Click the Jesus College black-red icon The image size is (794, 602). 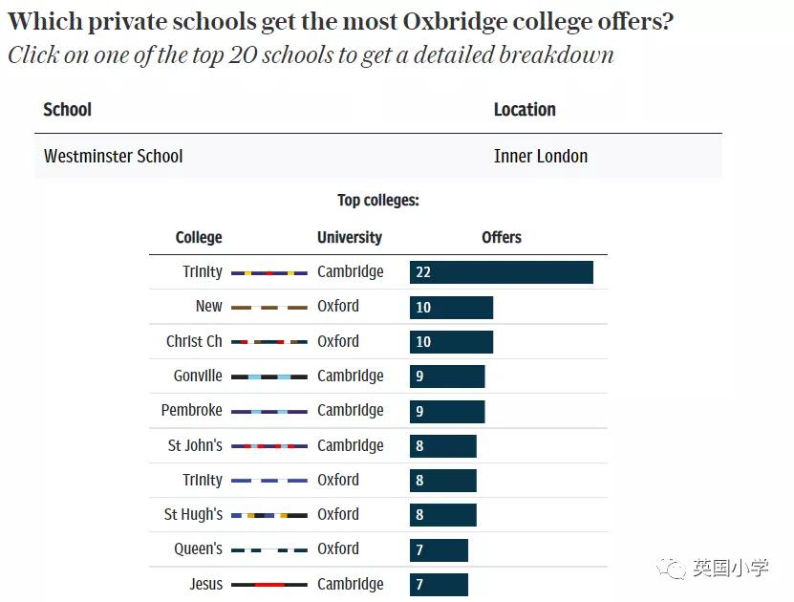269,584
